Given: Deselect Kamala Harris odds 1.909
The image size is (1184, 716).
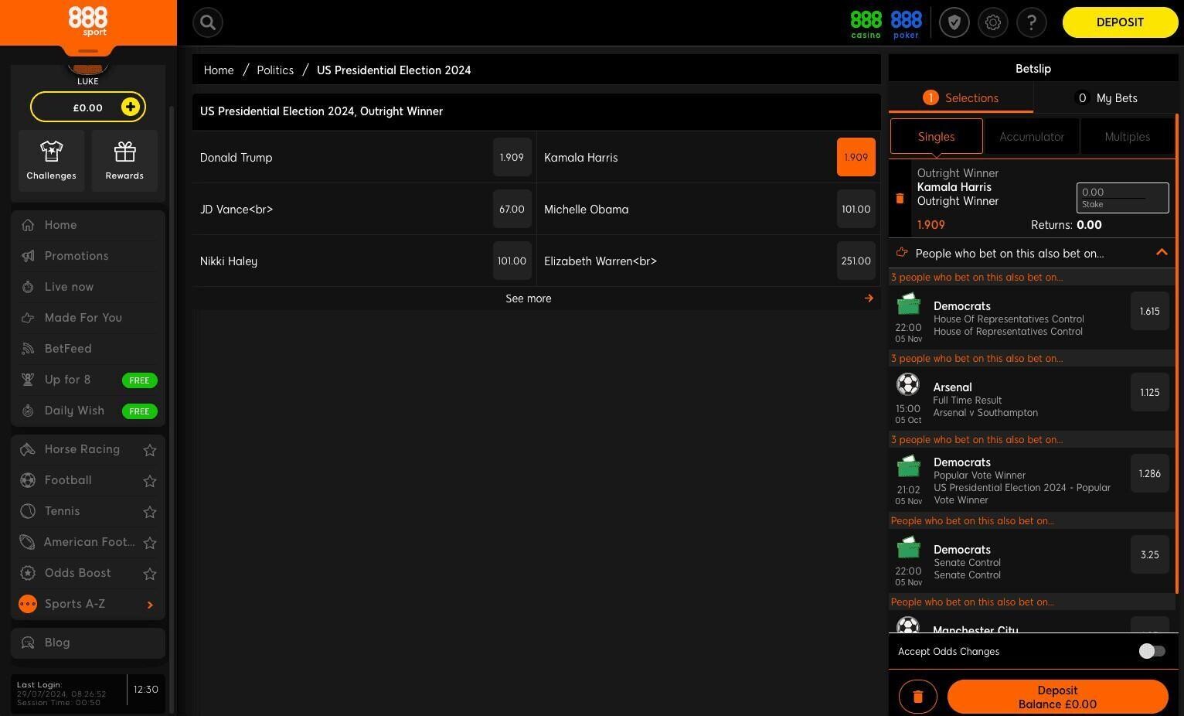Looking at the screenshot, I should (x=856, y=157).
